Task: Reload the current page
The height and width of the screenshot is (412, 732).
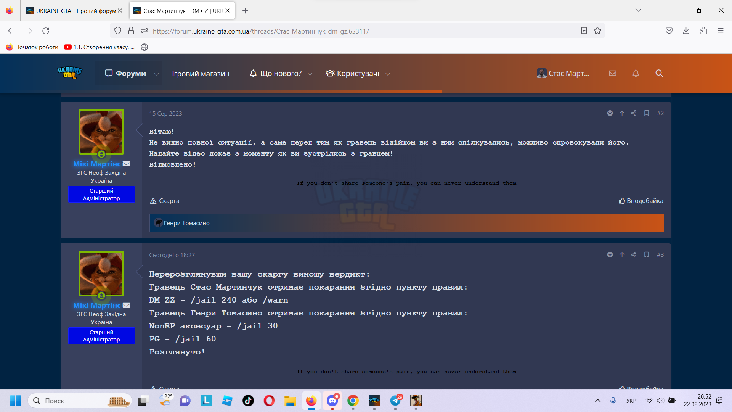Action: [x=46, y=31]
